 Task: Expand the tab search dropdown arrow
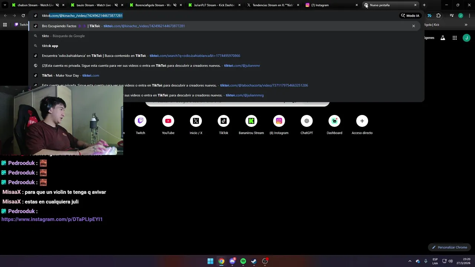pyautogui.click(x=5, y=5)
